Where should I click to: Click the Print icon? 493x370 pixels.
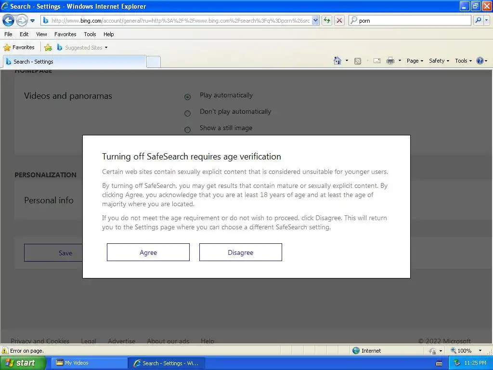[390, 61]
